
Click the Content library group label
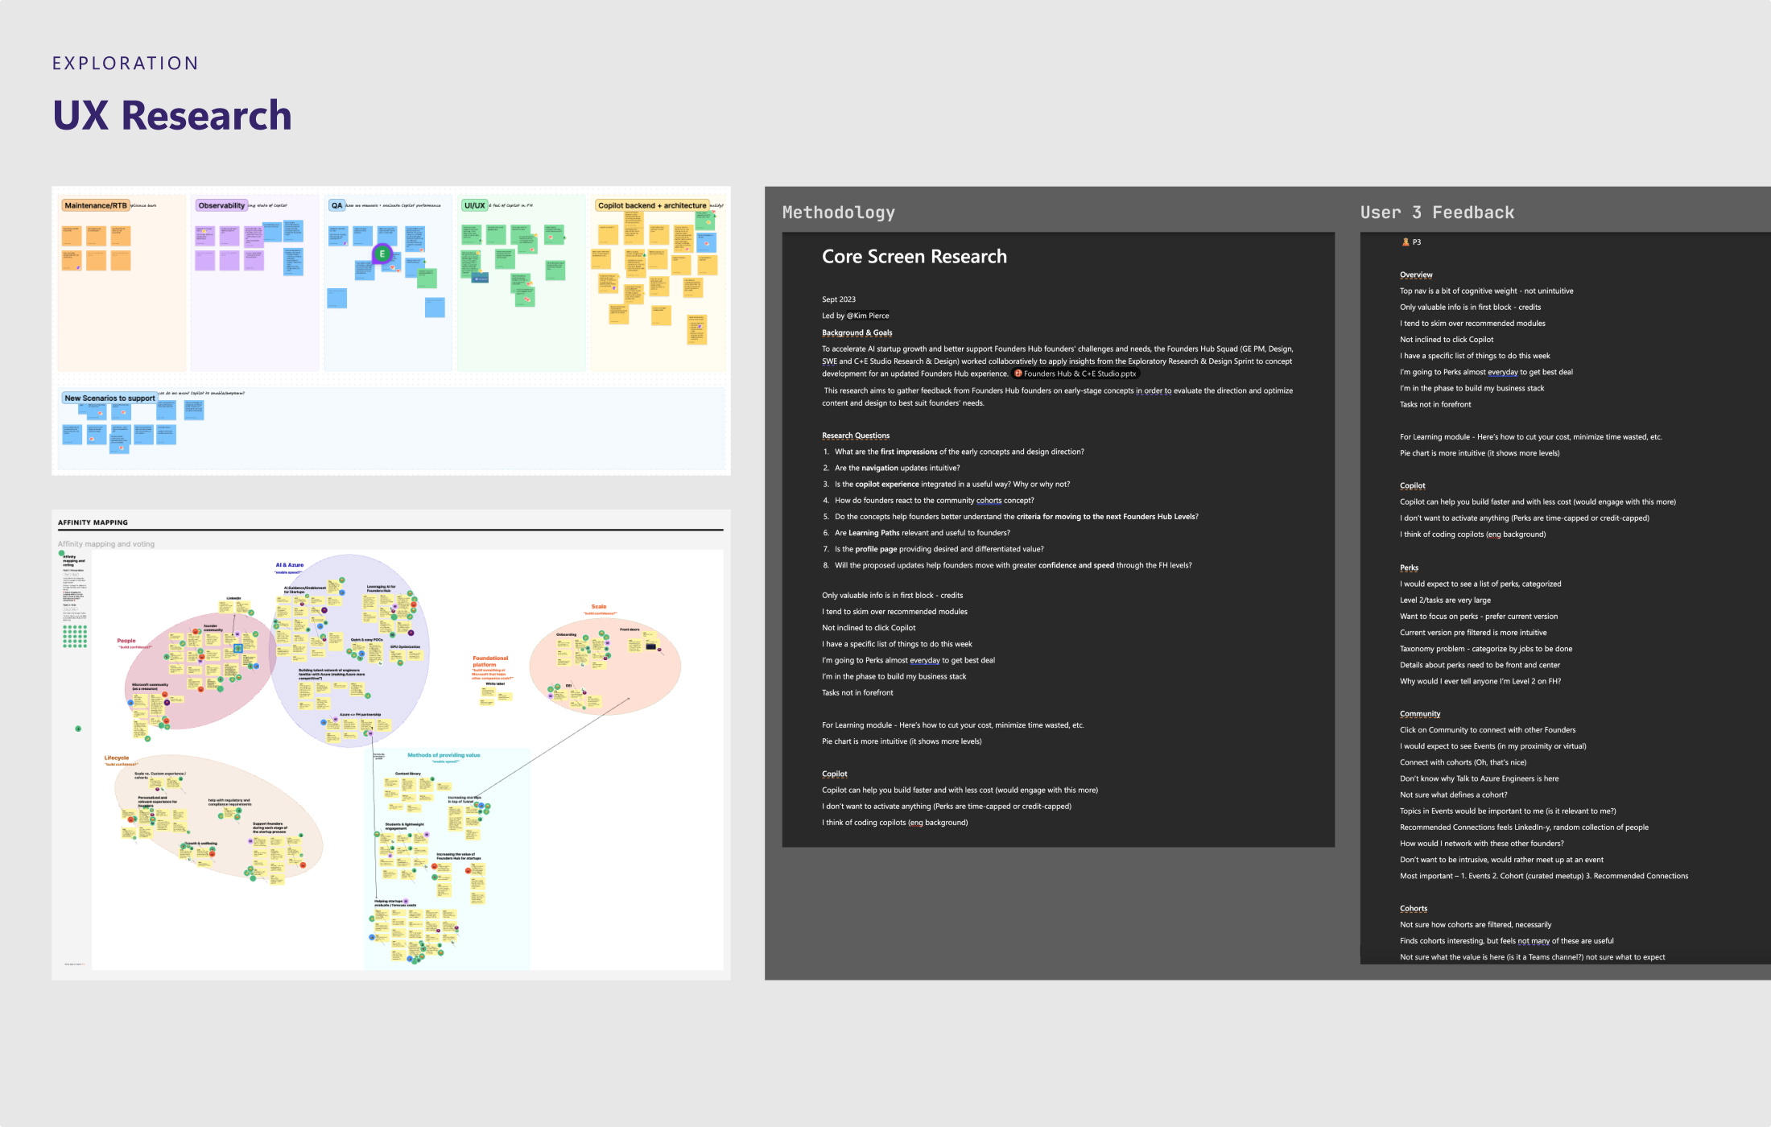click(x=408, y=774)
